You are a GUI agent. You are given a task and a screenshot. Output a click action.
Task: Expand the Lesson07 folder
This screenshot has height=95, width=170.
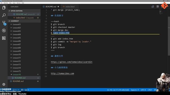coord(24,44)
